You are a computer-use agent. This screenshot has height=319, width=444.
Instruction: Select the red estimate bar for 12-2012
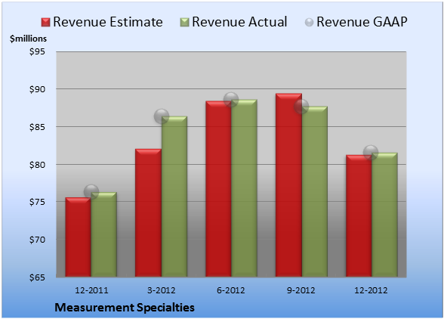[x=359, y=215]
